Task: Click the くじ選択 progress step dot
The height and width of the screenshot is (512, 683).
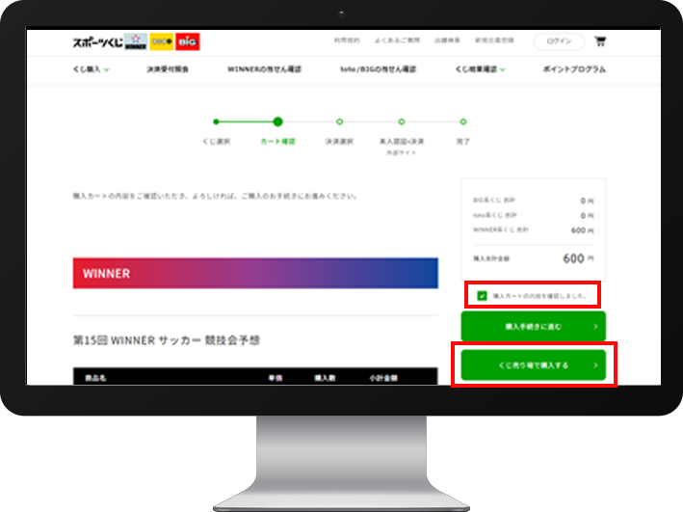Action: click(x=216, y=121)
